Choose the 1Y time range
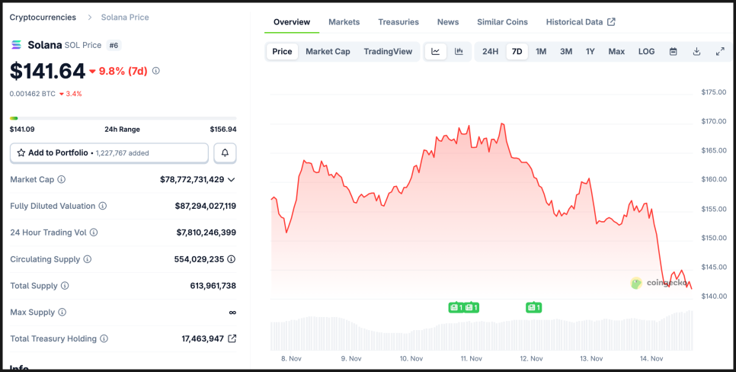This screenshot has height=372, width=736. tap(590, 52)
